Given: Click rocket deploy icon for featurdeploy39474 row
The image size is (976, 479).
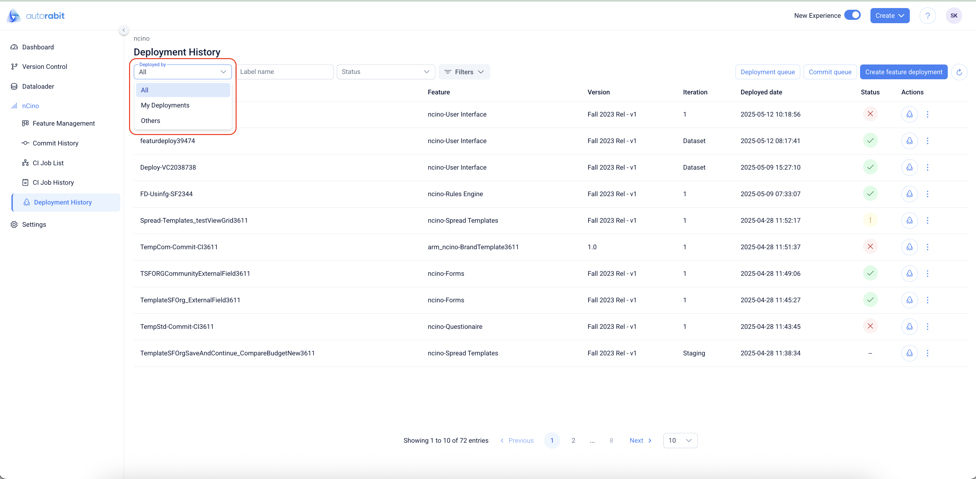Looking at the screenshot, I should tap(909, 141).
